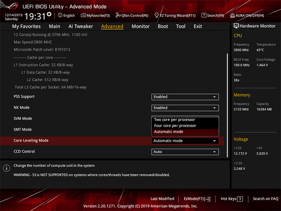This screenshot has height=211, width=281.
Task: Select the PSS Support label
Action: coord(24,97)
